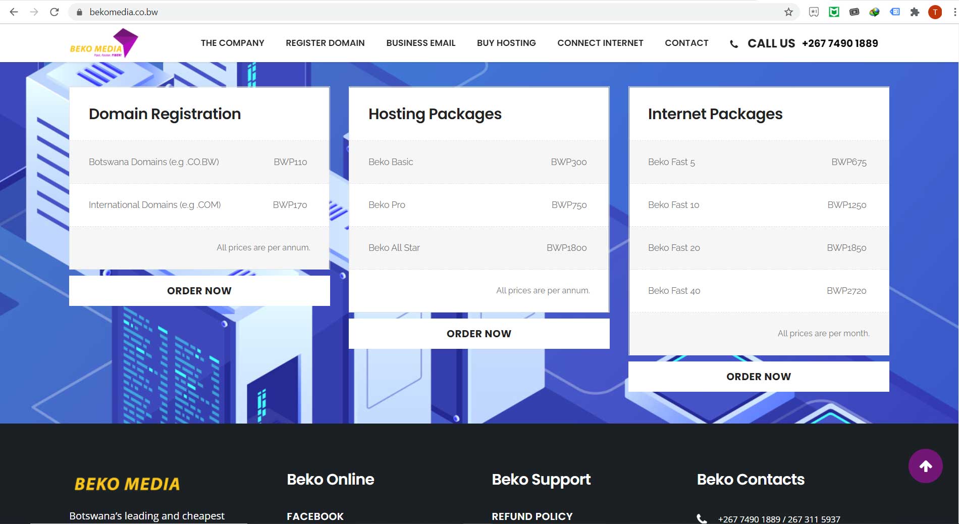Click the Beko Fast 20 internet row
The image size is (959, 524).
coord(759,248)
